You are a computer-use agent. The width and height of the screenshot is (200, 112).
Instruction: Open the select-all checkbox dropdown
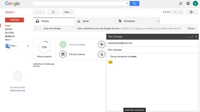click(39, 12)
